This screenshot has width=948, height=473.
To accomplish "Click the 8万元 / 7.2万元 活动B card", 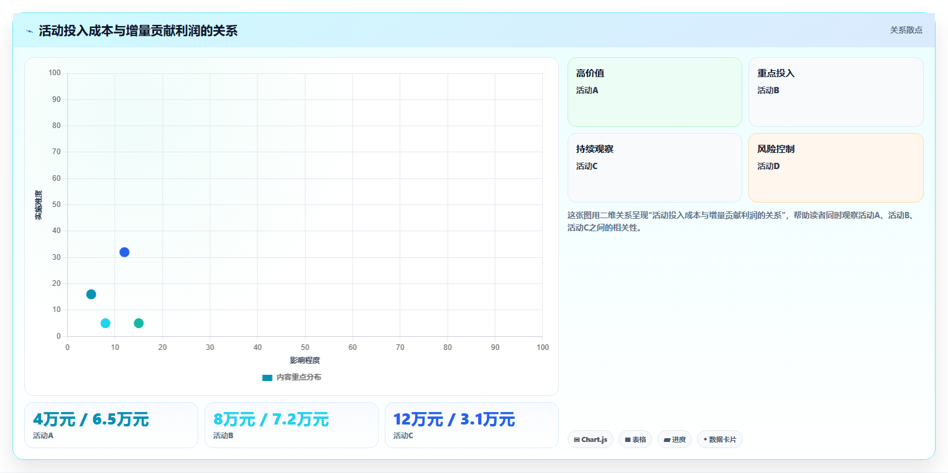I will coord(292,425).
